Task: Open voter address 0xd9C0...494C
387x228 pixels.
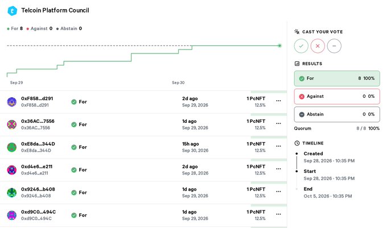Action: [38, 212]
